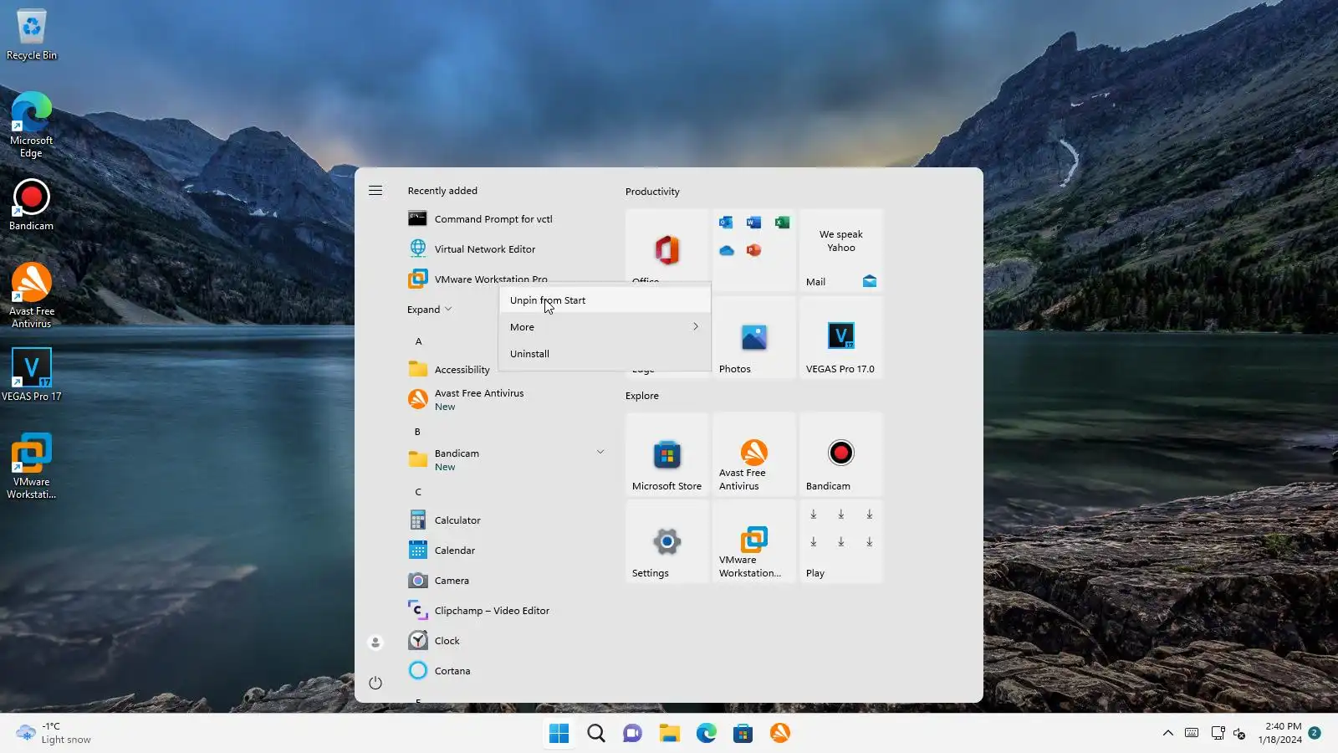
Task: Choose Uninstall in the context menu
Action: click(605, 354)
